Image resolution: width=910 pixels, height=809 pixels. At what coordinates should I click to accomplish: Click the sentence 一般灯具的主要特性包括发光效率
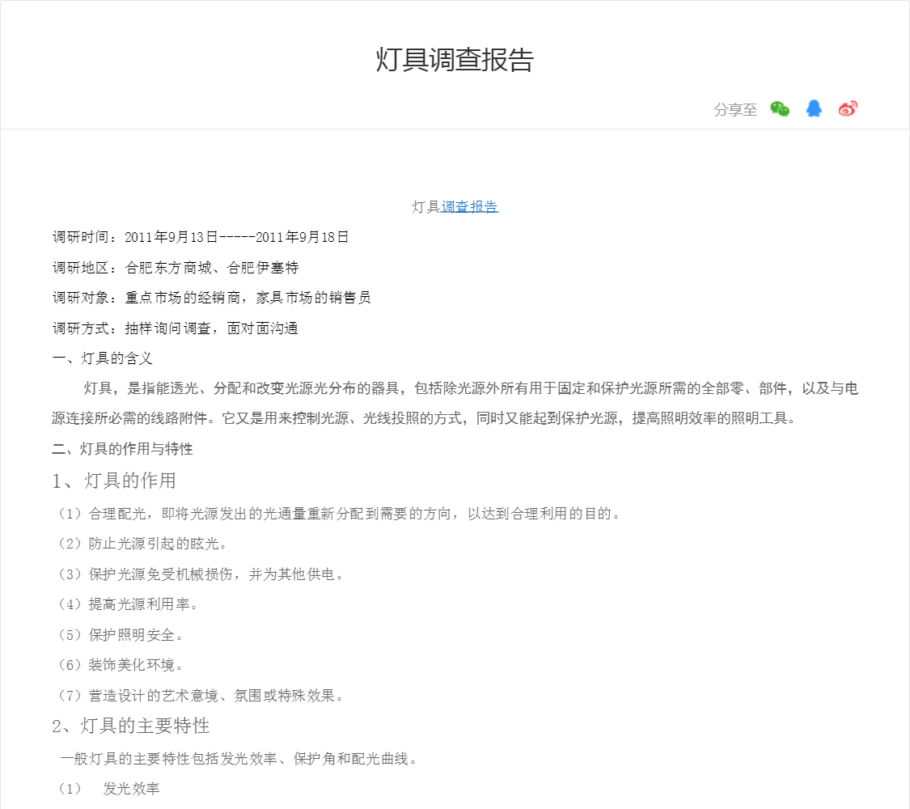(x=239, y=759)
